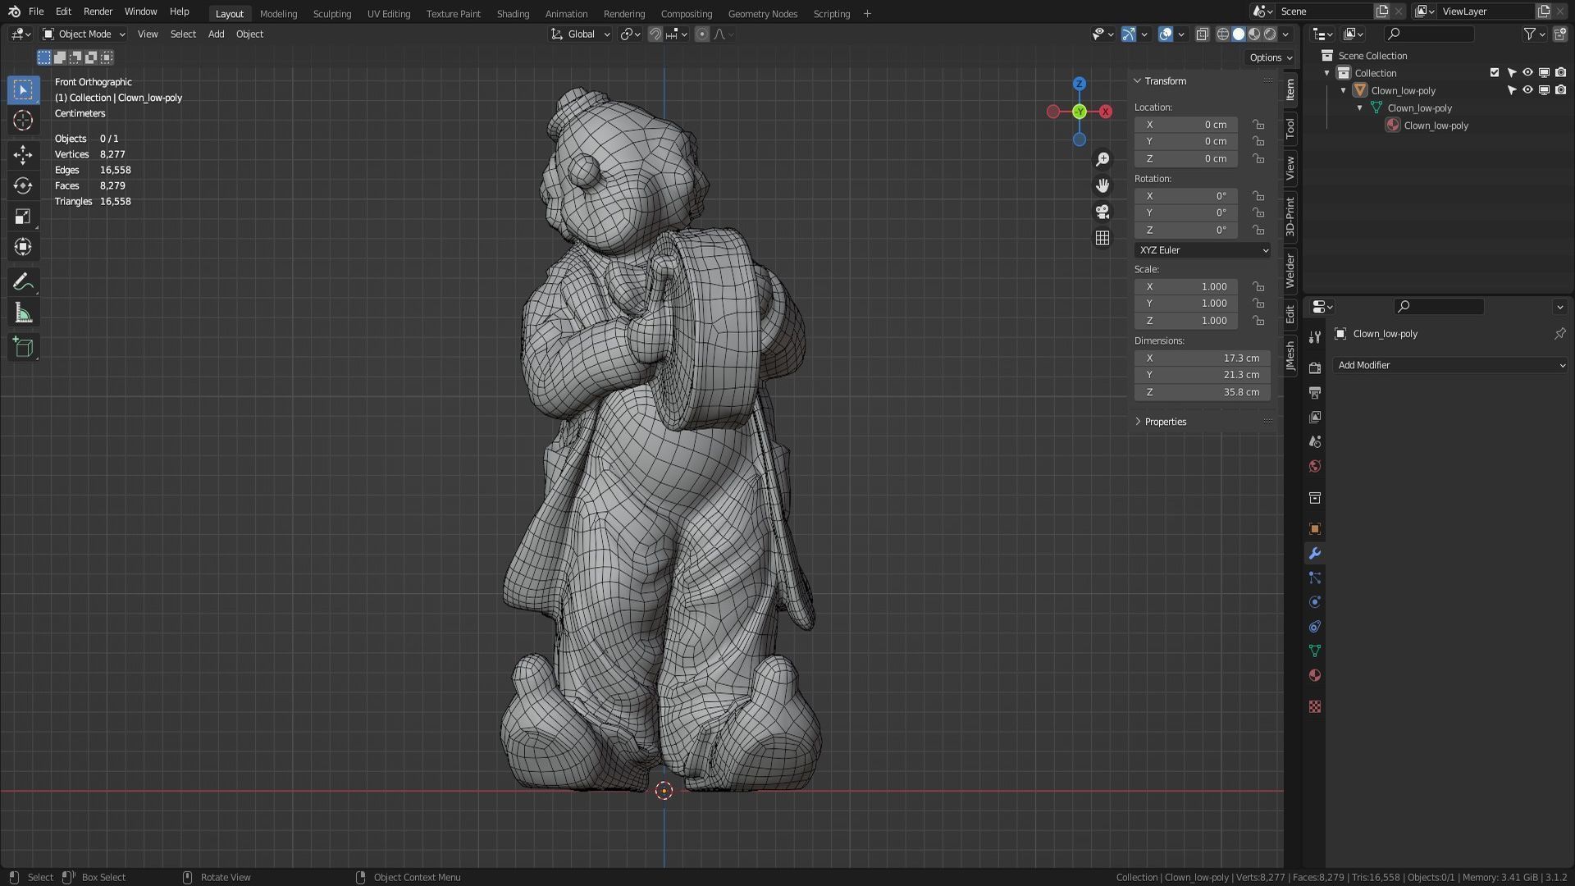Click the Scale X value field
The height and width of the screenshot is (886, 1575).
pyautogui.click(x=1186, y=286)
